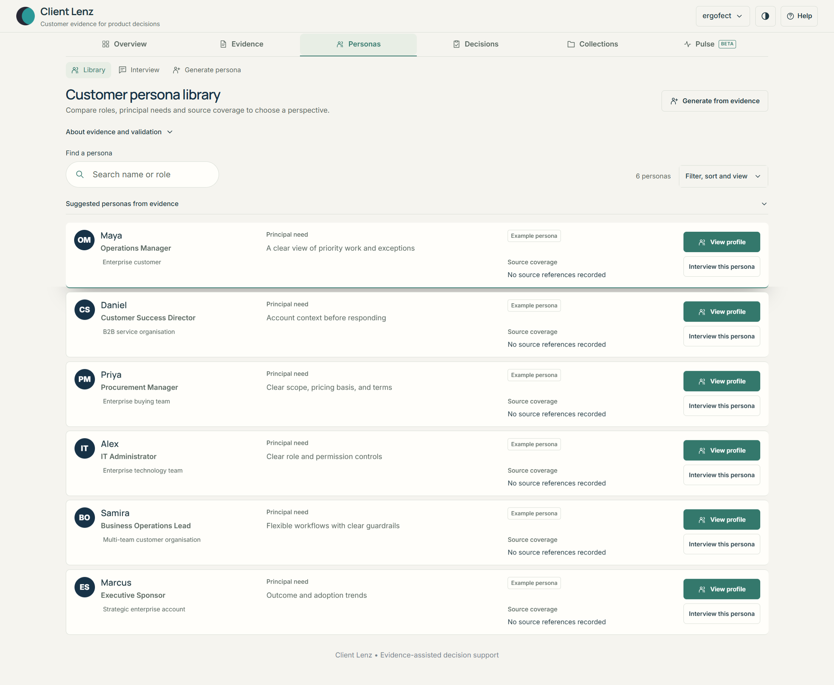View profile for Maya

pos(722,242)
